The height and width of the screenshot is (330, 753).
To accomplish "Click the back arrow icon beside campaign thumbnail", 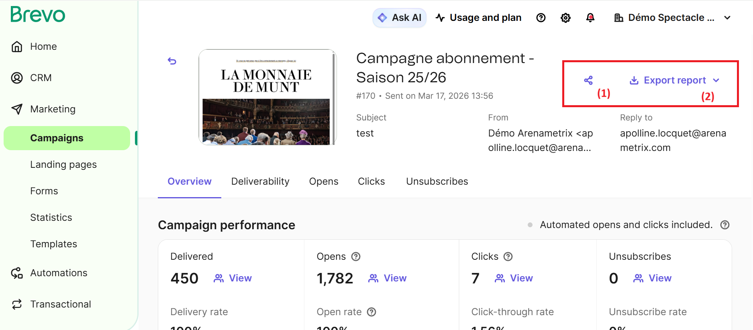I will pos(172,61).
